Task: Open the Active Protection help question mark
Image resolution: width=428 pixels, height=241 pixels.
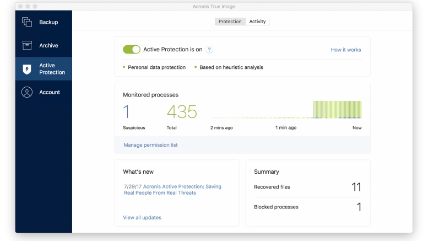Action: click(209, 50)
